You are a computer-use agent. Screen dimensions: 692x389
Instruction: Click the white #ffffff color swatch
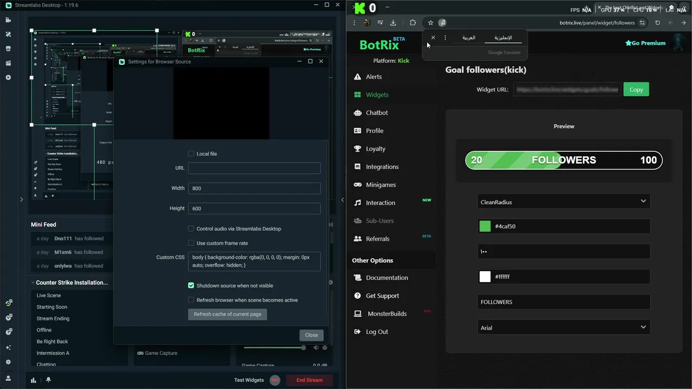pos(485,277)
